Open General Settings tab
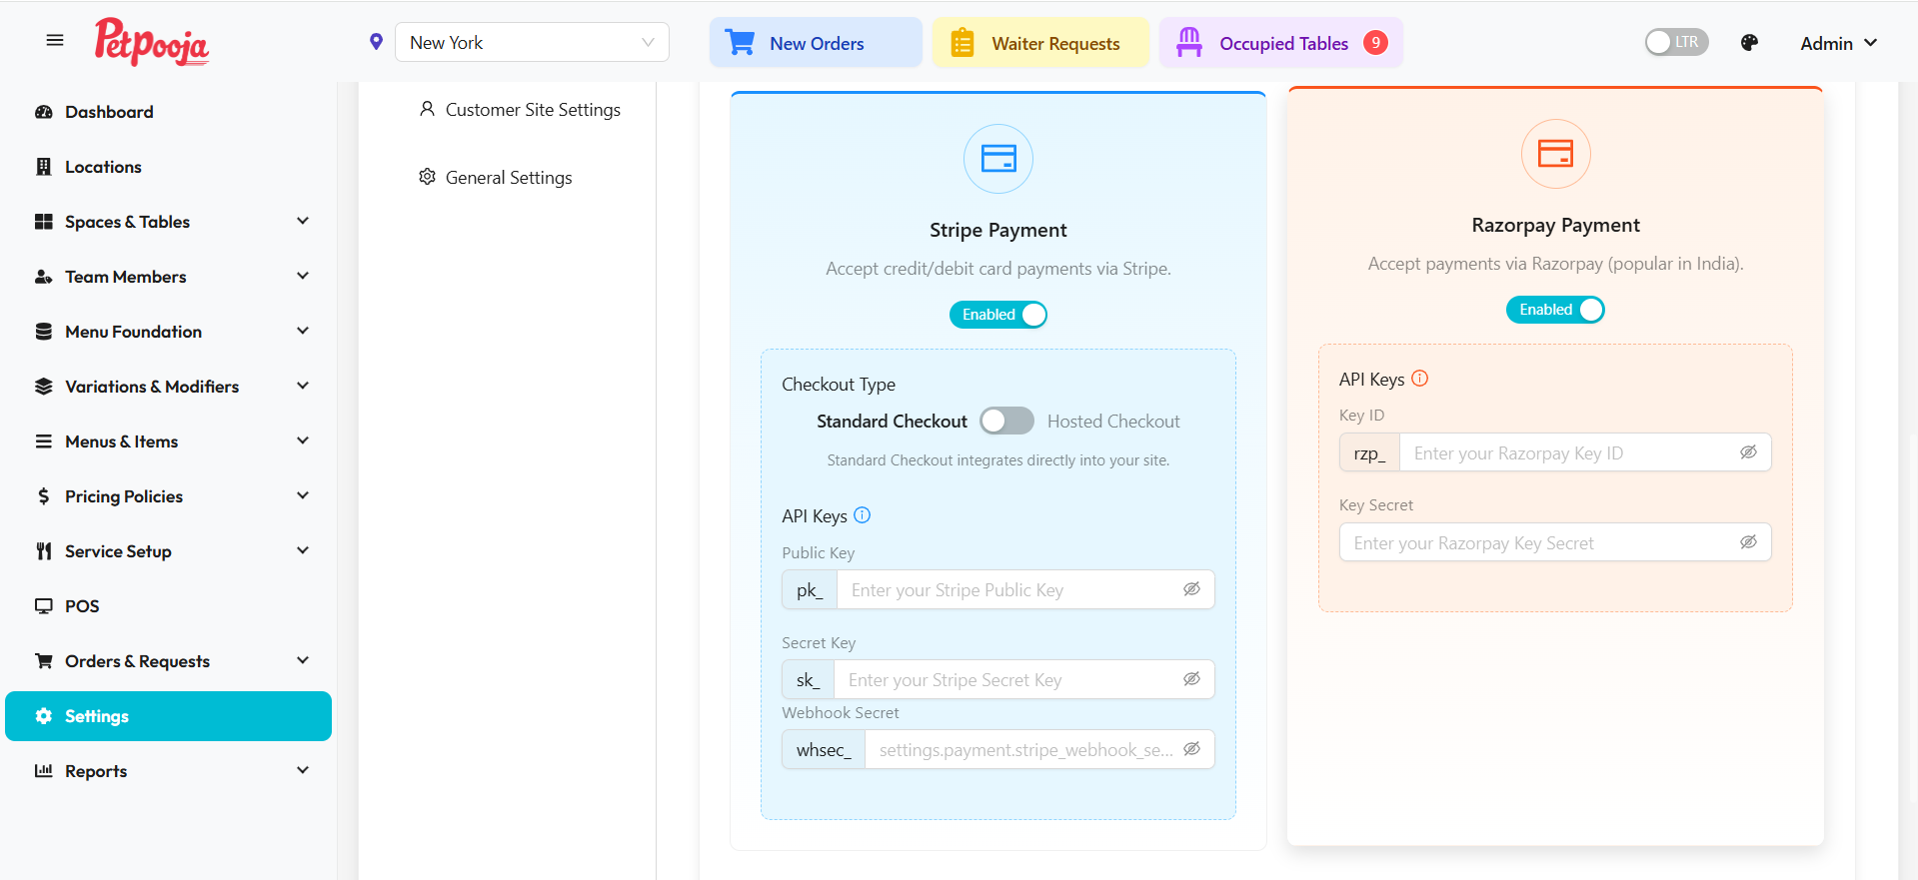 click(496, 178)
